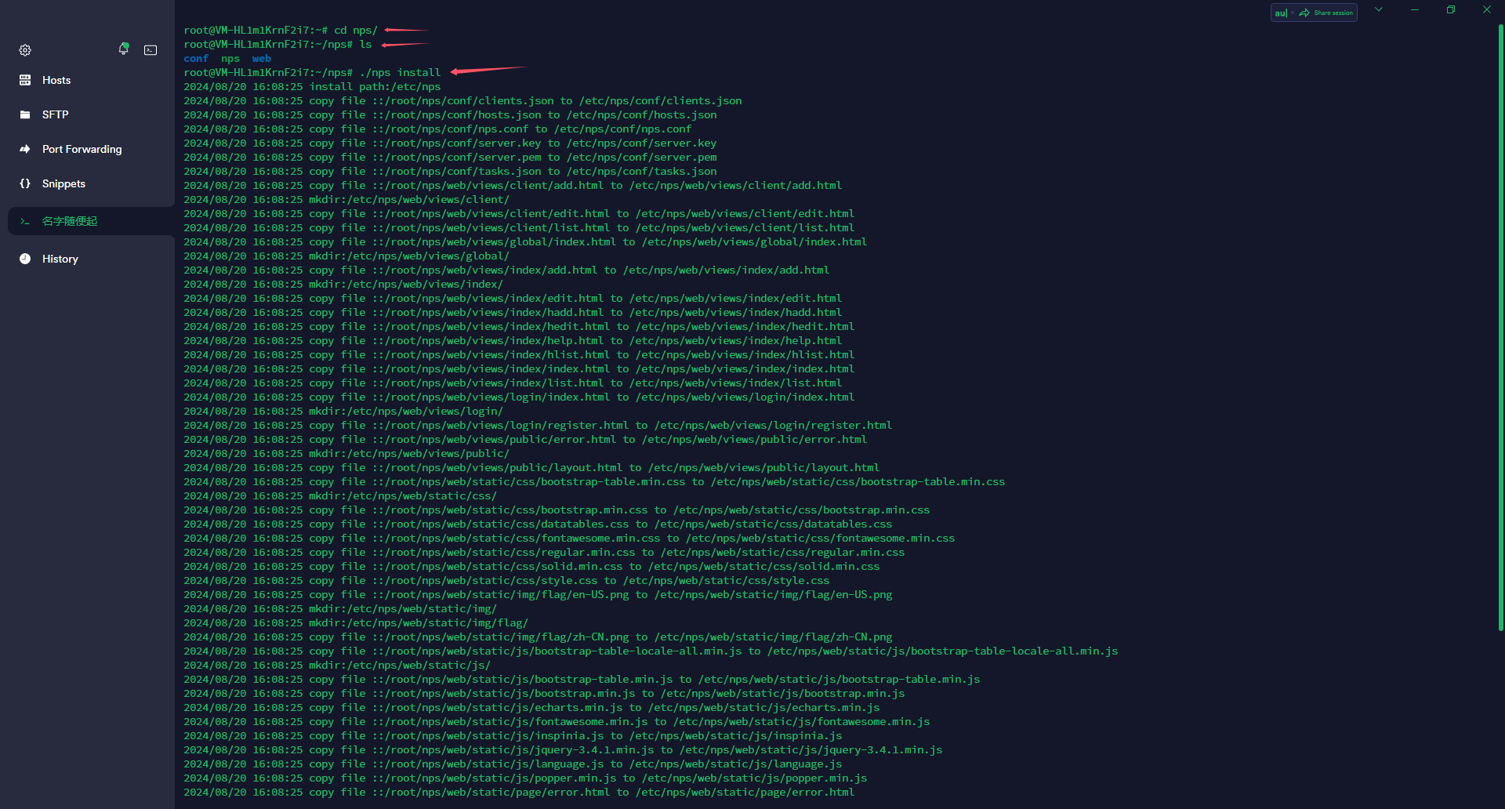Screen dimensions: 1505x809
Task: Click the 'conf' directory in ls output
Action: coord(196,59)
